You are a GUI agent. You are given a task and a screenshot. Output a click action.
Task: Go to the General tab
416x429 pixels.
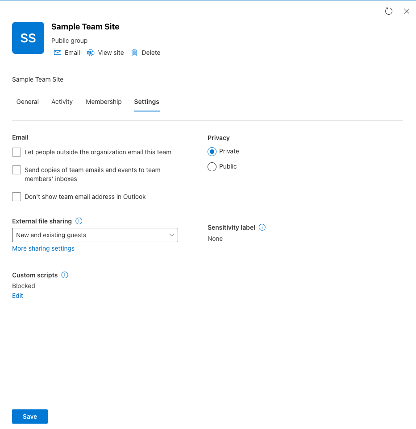[28, 102]
